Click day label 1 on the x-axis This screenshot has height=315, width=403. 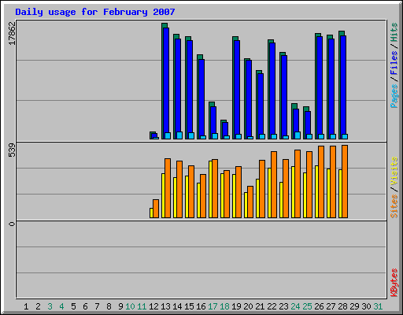26,306
